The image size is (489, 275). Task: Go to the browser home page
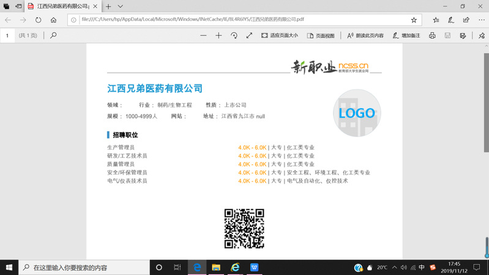pos(54,20)
